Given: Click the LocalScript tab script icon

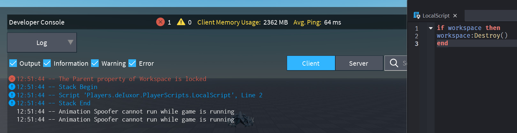Looking at the screenshot, I should (x=417, y=15).
